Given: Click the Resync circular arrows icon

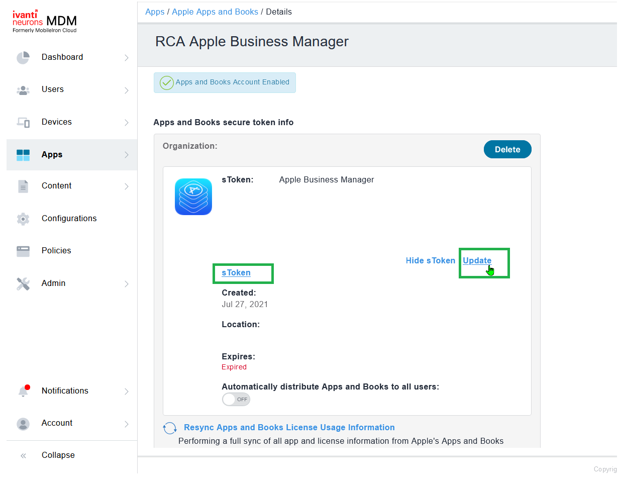Looking at the screenshot, I should pyautogui.click(x=170, y=428).
